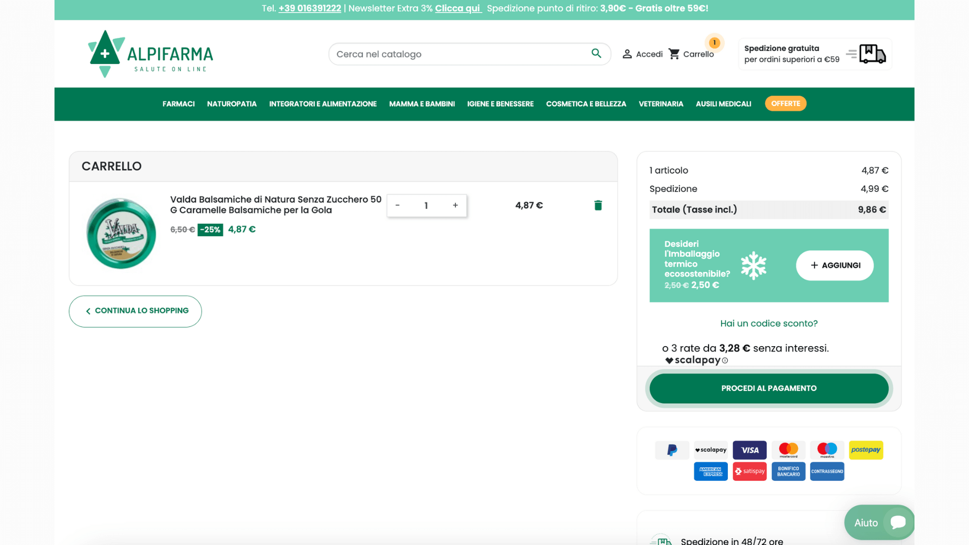
Task: Click the Scalapay info icon
Action: [725, 361]
